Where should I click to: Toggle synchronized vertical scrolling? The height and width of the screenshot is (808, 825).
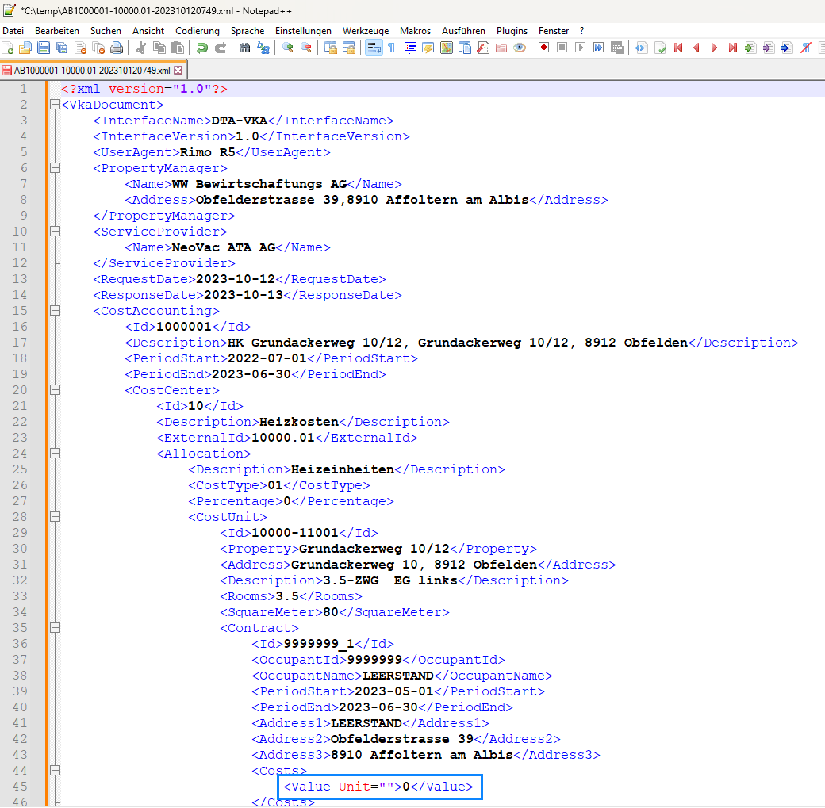[x=331, y=48]
